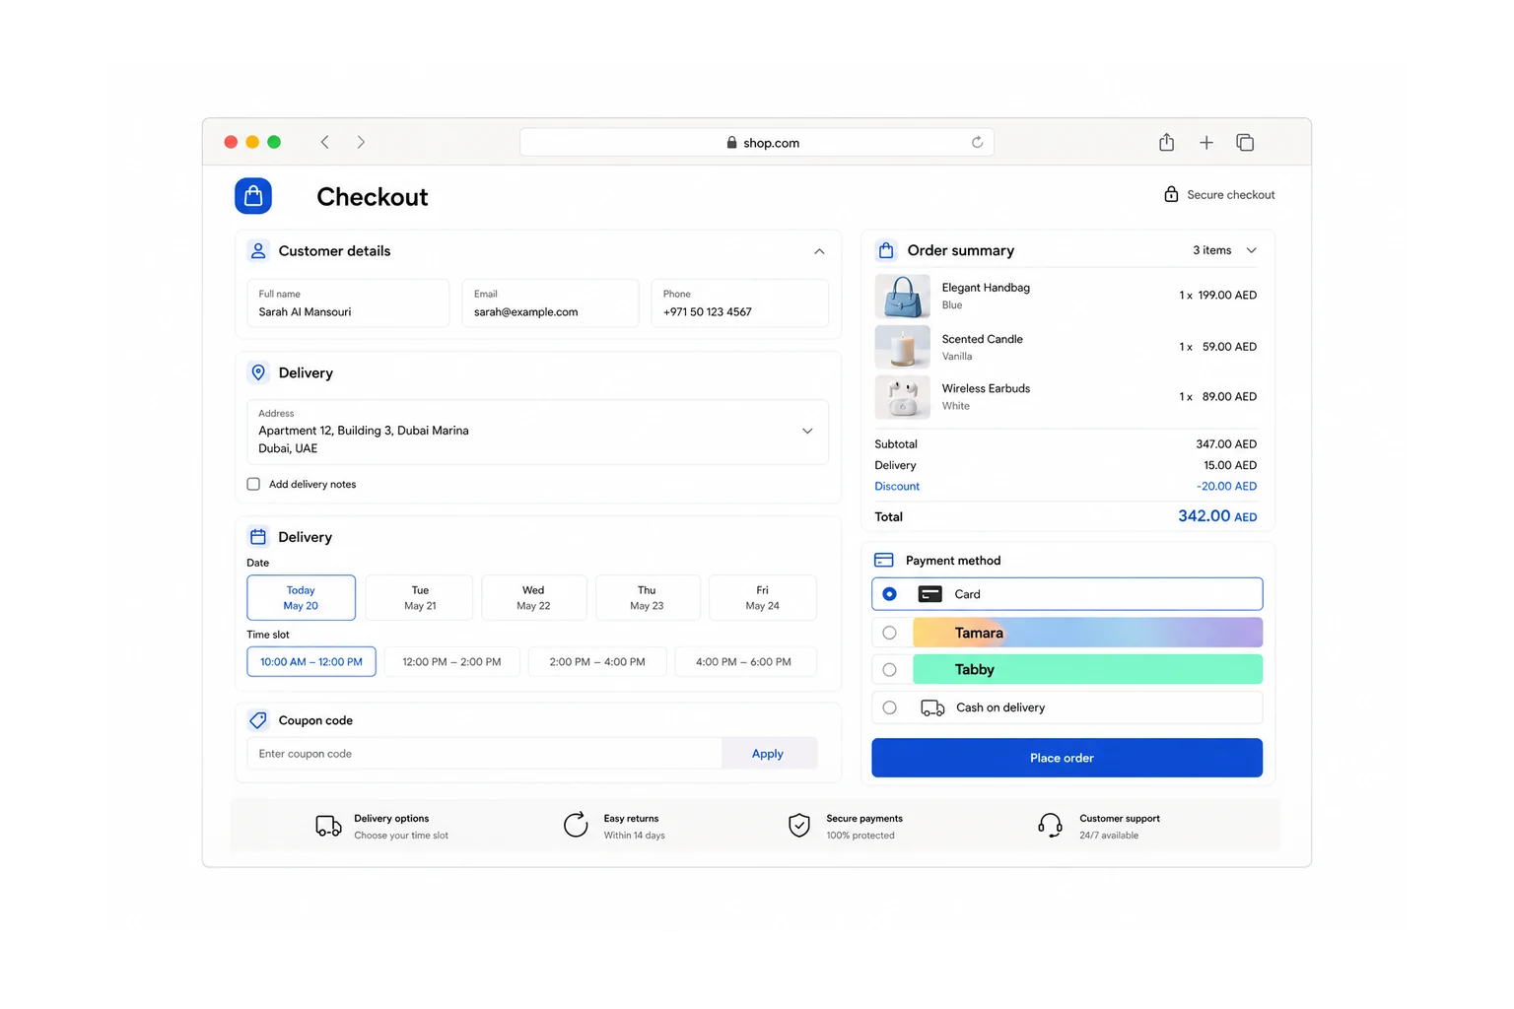Open the browser share icon
This screenshot has height=1009, width=1514.
[x=1167, y=142]
